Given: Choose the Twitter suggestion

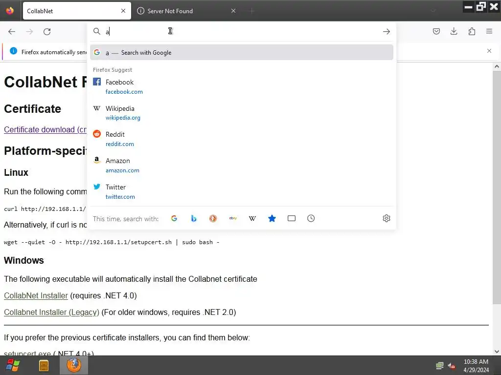Looking at the screenshot, I should [242, 191].
